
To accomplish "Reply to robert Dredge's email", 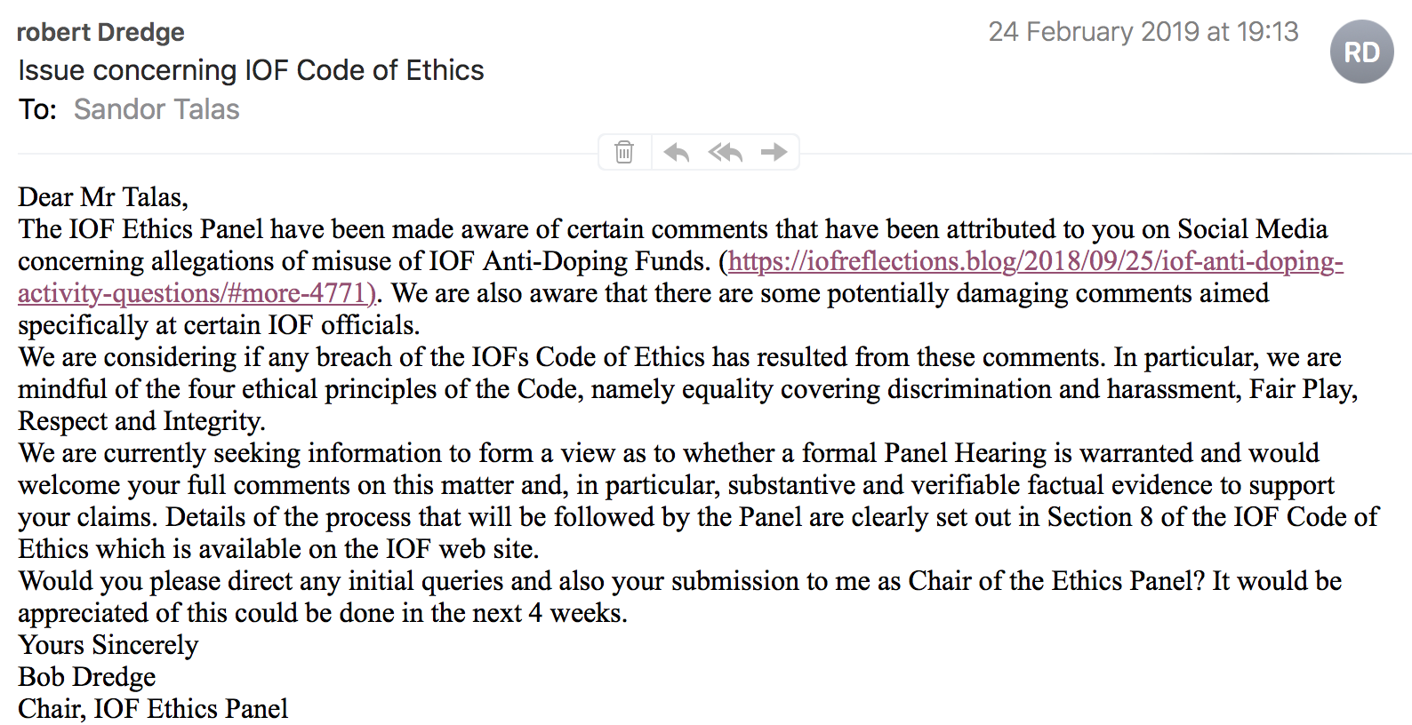I will pyautogui.click(x=677, y=152).
